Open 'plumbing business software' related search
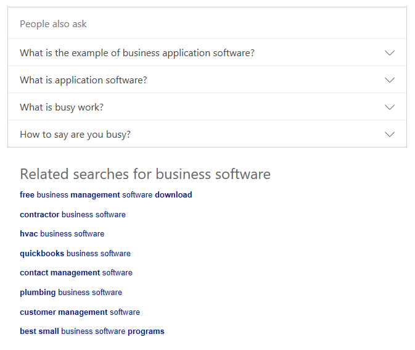The height and width of the screenshot is (350, 415). pos(71,293)
